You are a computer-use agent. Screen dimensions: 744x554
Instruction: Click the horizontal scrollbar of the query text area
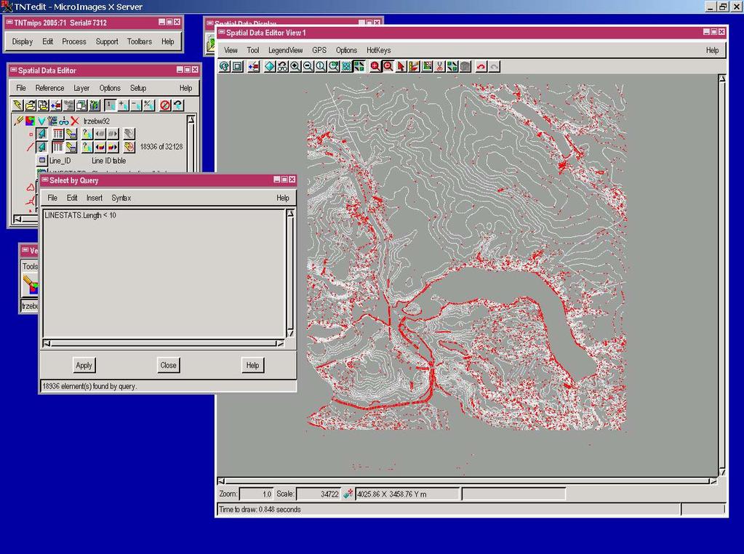pyautogui.click(x=164, y=343)
